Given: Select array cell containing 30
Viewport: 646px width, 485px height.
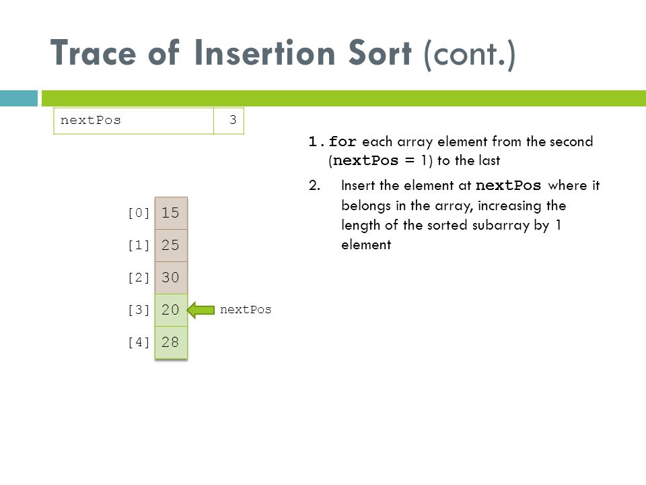Looking at the screenshot, I should (x=171, y=278).
